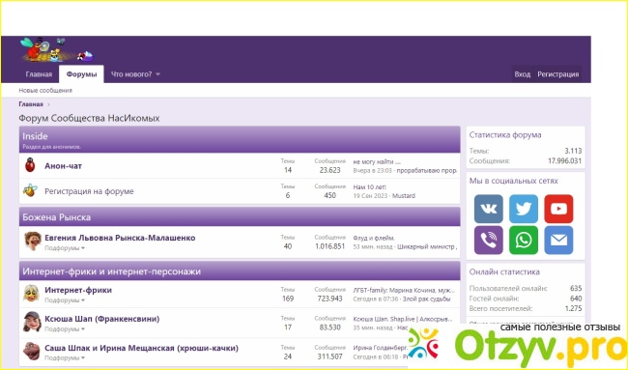Click the Регистрация button
This screenshot has width=628, height=370.
click(557, 74)
